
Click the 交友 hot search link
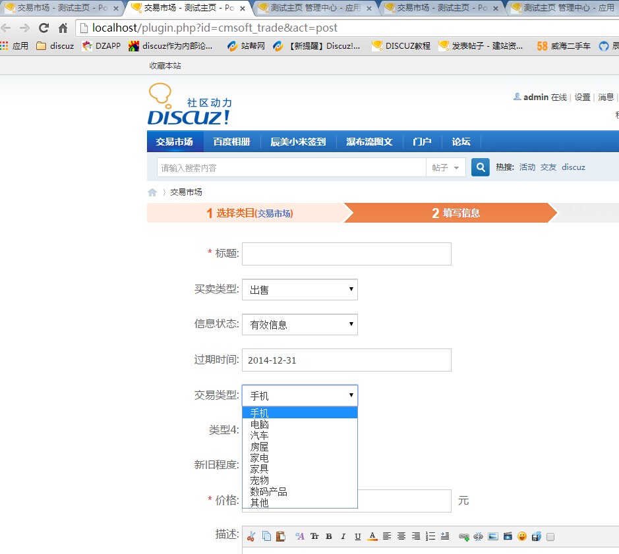coord(548,167)
